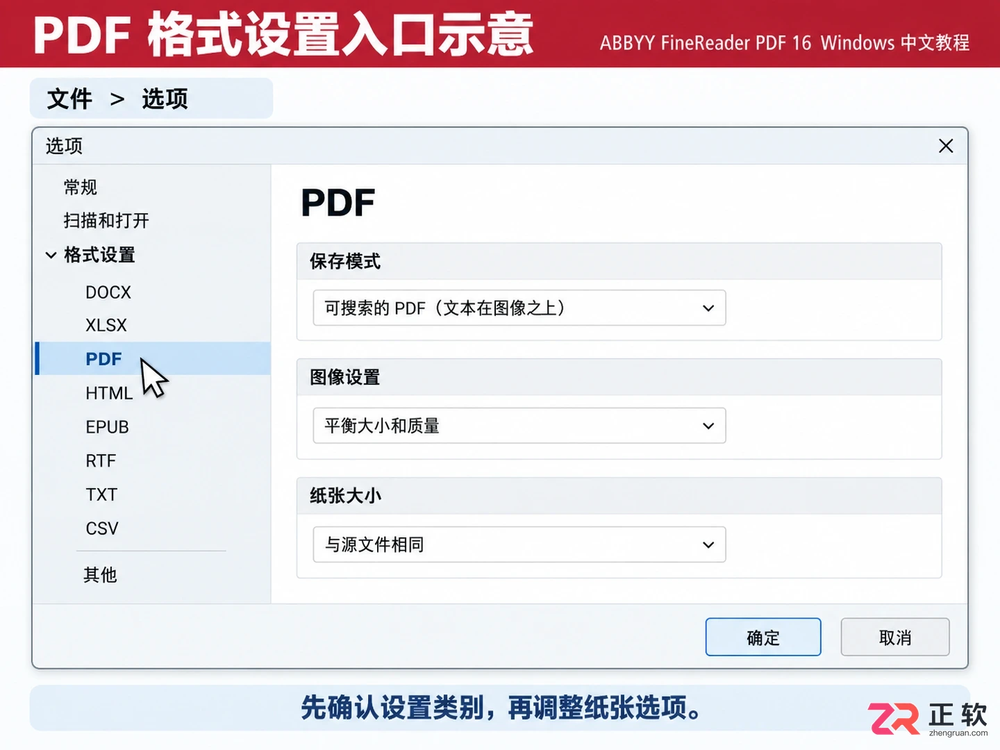Image resolution: width=1000 pixels, height=750 pixels.
Task: Open the 图像设置 dropdown showing 平衡大小和质量
Action: (519, 426)
